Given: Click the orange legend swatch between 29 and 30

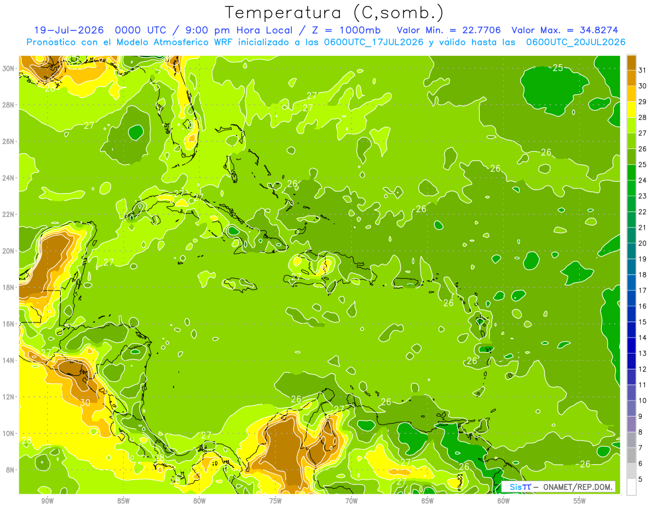Looking at the screenshot, I should coord(631,94).
